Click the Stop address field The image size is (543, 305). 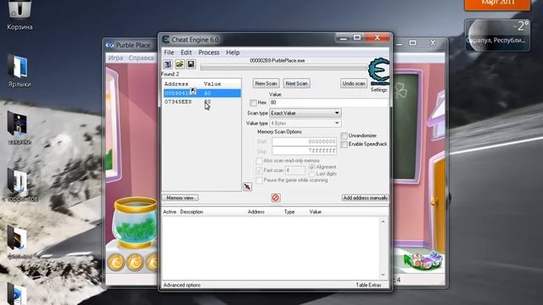coord(305,151)
